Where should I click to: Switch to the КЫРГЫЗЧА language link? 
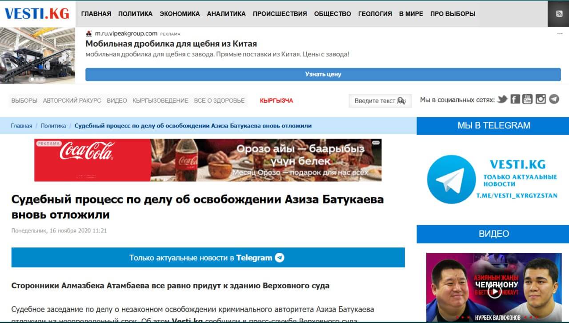[x=276, y=100]
